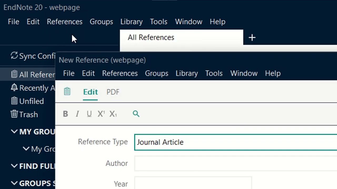This screenshot has width=337, height=189.
Task: Open the Unfiled group
Action: (x=32, y=101)
